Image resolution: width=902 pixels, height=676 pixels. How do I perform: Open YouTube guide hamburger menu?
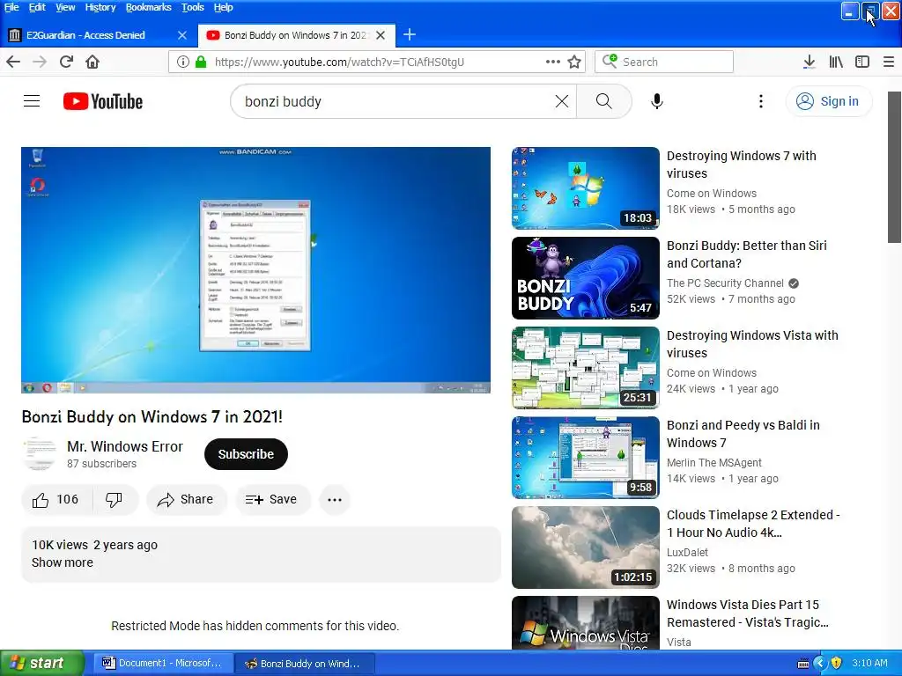click(32, 101)
